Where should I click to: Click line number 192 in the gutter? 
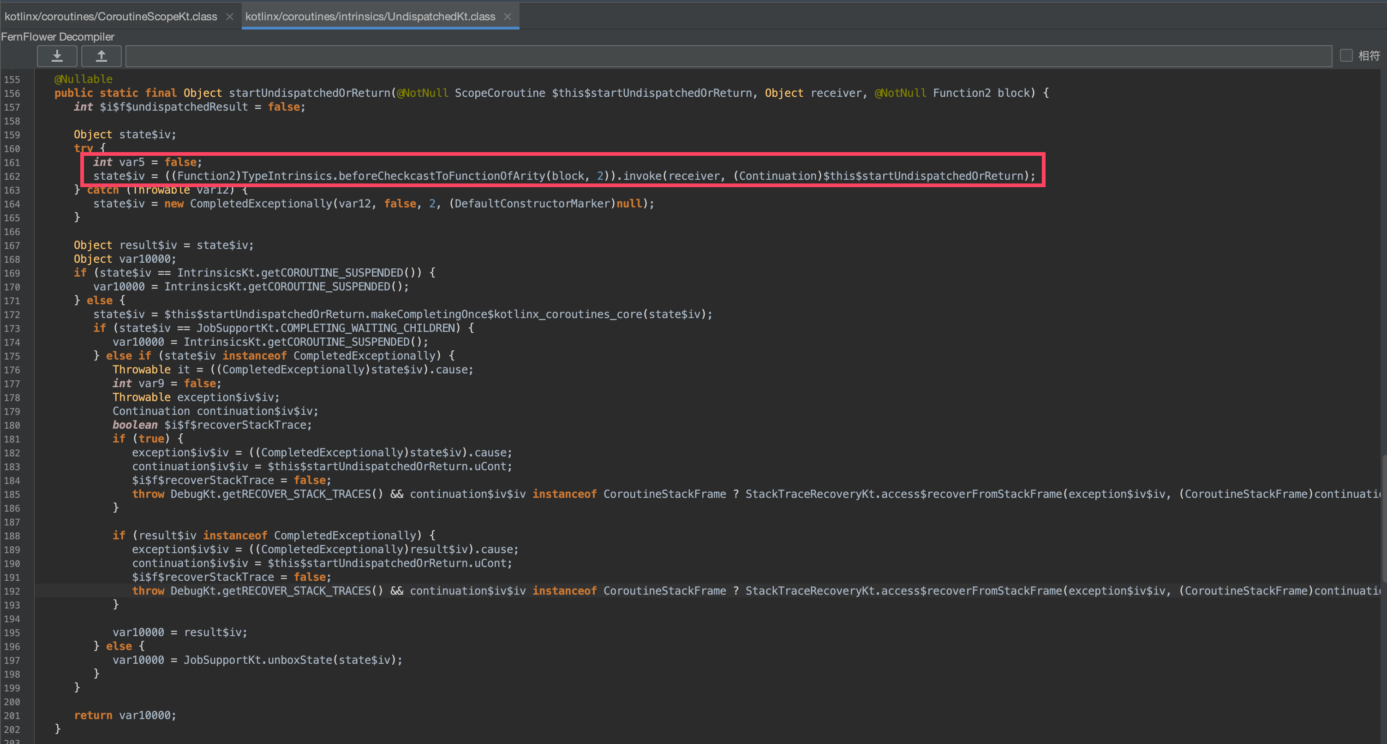point(12,591)
